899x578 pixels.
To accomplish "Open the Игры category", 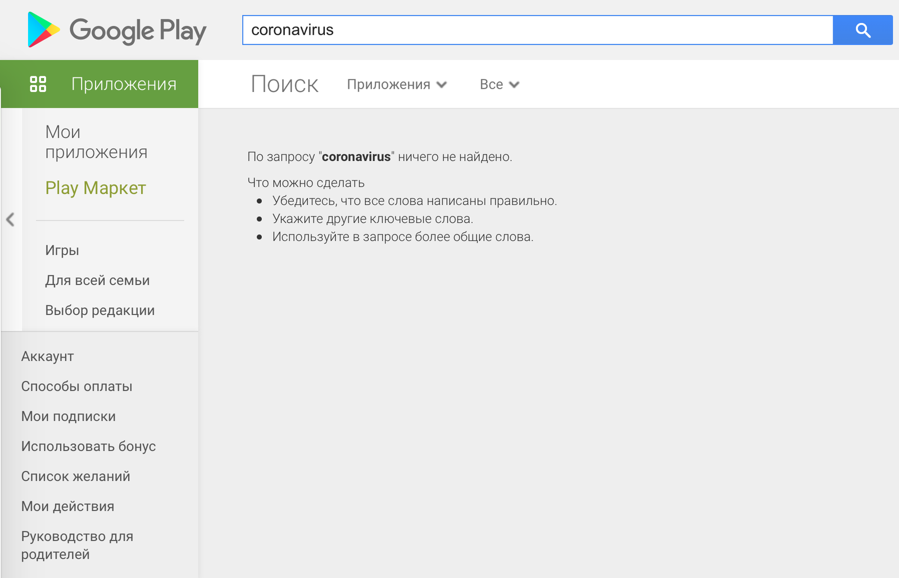I will 62,250.
